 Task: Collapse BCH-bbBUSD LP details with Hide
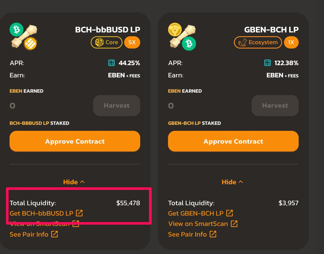tap(74, 182)
